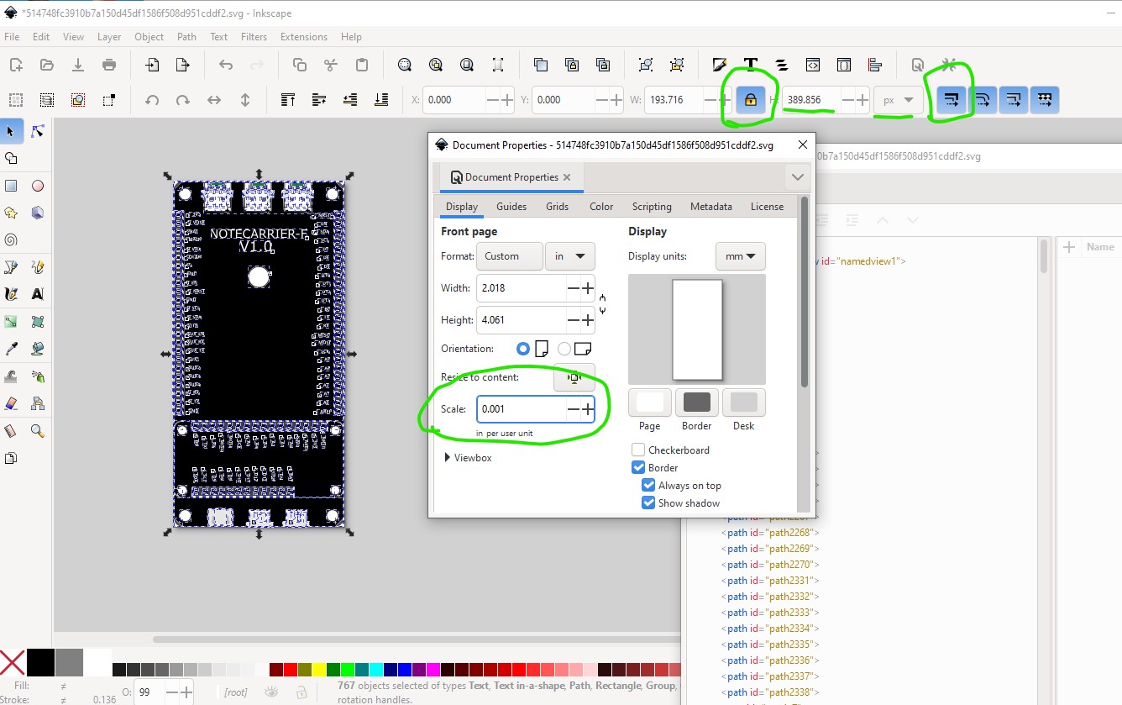This screenshot has height=705, width=1122.
Task: Toggle width/height ratio lock
Action: (x=751, y=100)
